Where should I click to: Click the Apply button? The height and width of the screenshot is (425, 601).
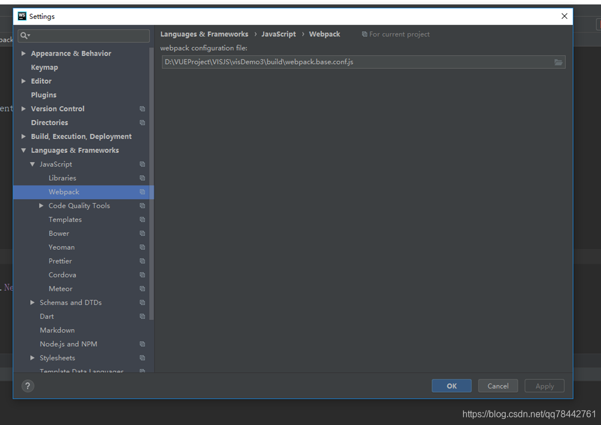click(544, 386)
